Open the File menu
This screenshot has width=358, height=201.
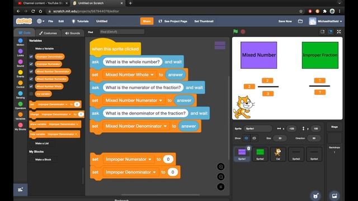click(x=51, y=21)
